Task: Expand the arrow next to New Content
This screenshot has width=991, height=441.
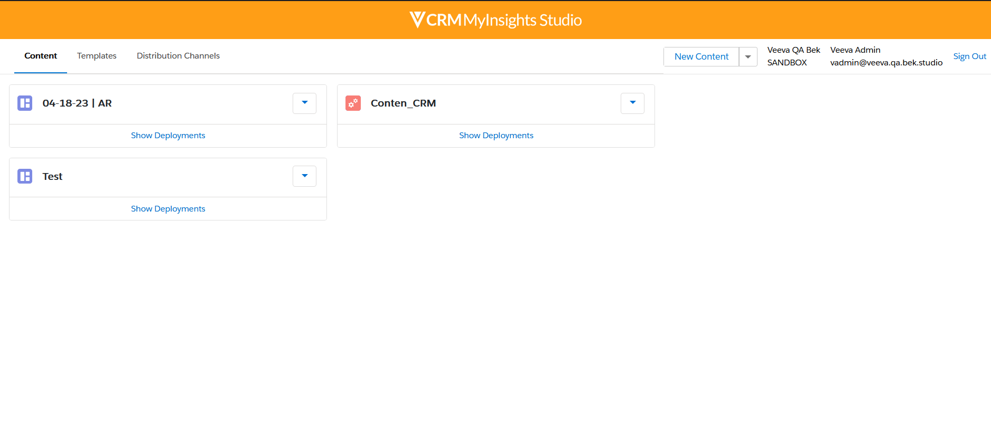Action: pos(748,56)
